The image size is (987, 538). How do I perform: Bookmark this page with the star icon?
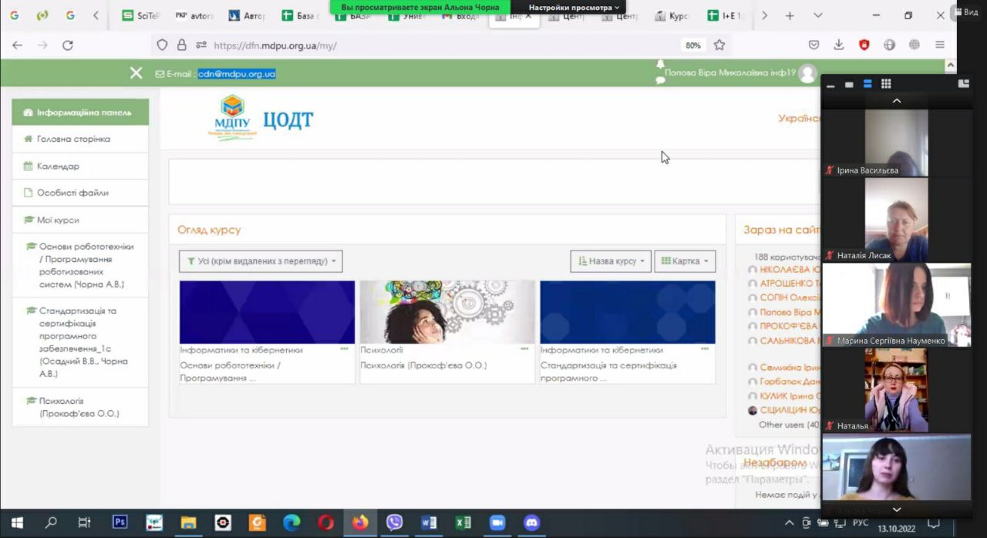719,45
